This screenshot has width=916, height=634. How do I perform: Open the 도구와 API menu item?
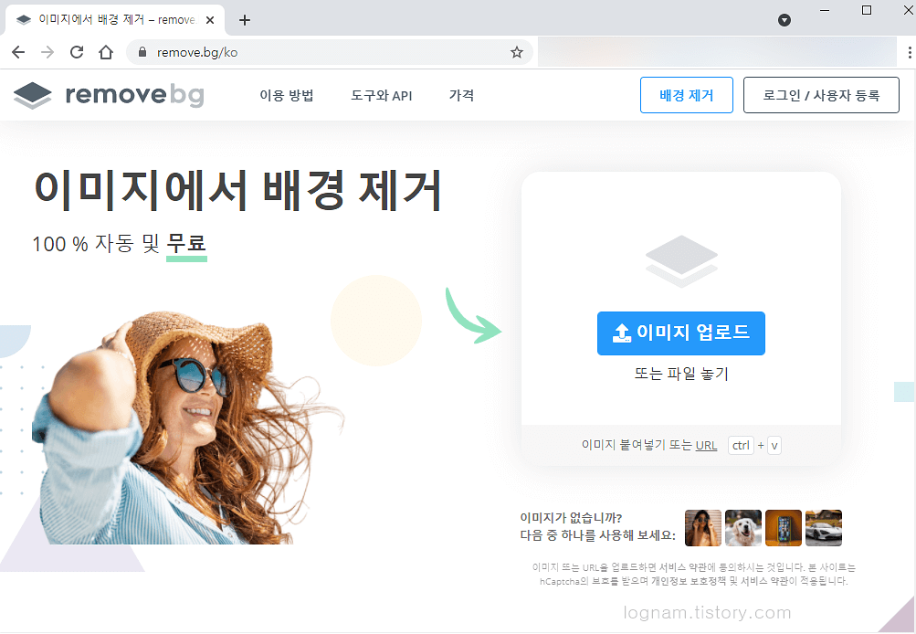[382, 95]
